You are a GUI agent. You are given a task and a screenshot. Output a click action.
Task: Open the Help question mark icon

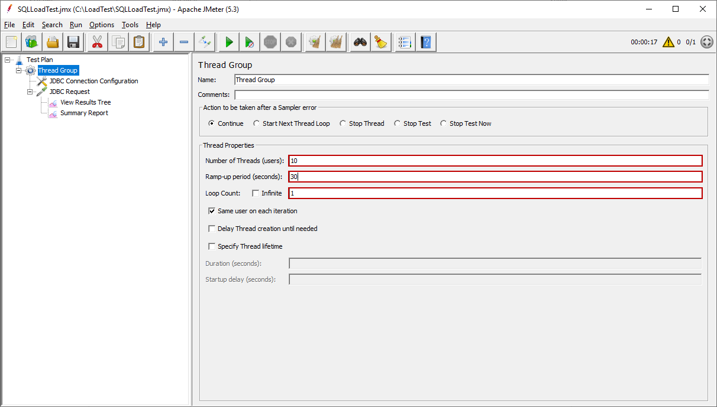click(x=426, y=42)
